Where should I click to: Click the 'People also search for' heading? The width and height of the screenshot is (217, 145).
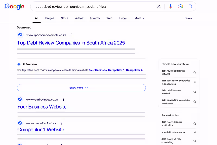[x=175, y=64]
